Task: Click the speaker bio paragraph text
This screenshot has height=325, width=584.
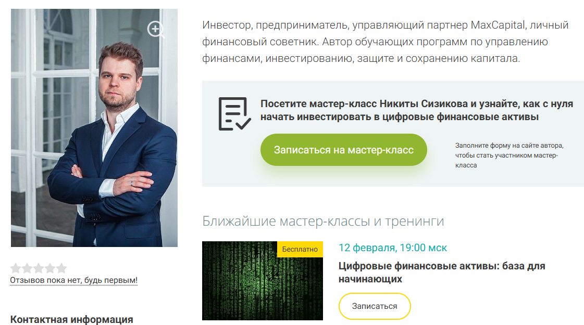Action: 385,42
